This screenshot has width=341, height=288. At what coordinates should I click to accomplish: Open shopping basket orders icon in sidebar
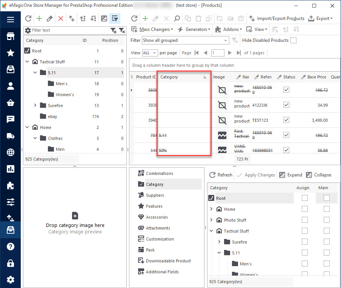tap(11, 103)
